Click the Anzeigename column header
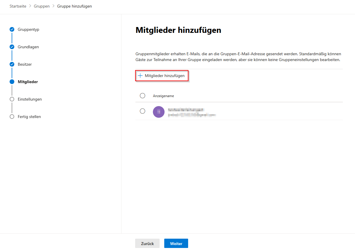This screenshot has height=250, width=355. (163, 96)
